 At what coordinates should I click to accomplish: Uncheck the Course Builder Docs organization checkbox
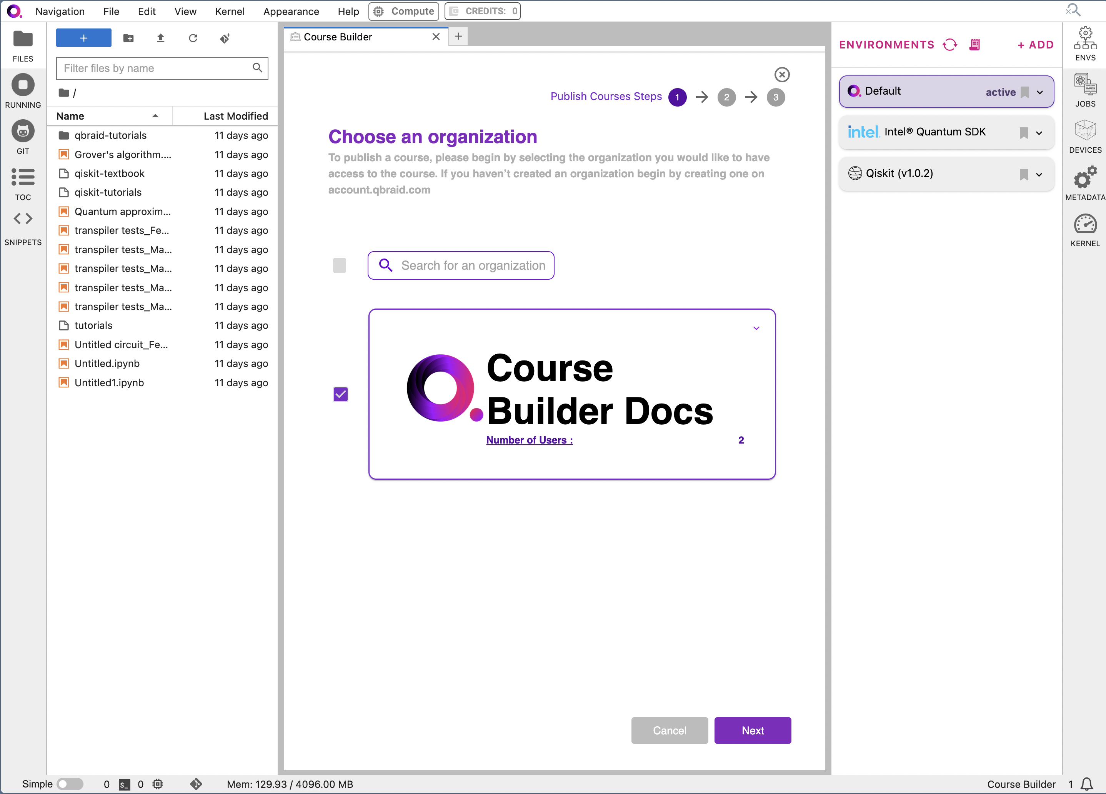pos(340,394)
